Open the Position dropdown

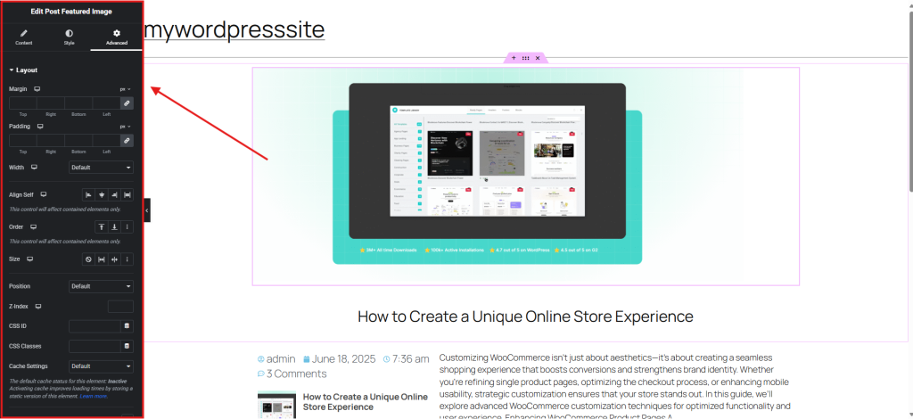pyautogui.click(x=101, y=286)
